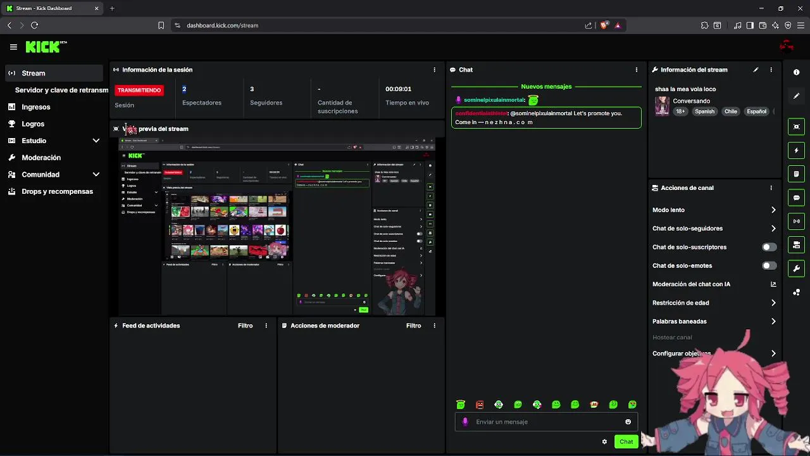Open chat settings gear icon
Screen dimensions: 810x456
[x=604, y=442]
